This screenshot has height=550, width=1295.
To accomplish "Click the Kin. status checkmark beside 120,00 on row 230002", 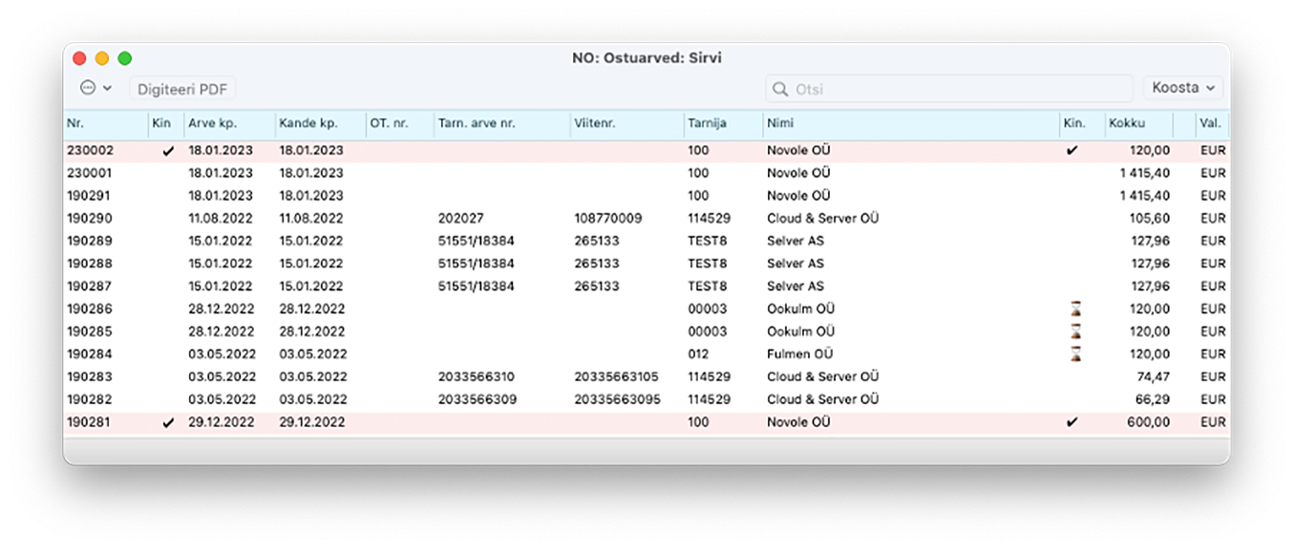I will (x=1072, y=150).
